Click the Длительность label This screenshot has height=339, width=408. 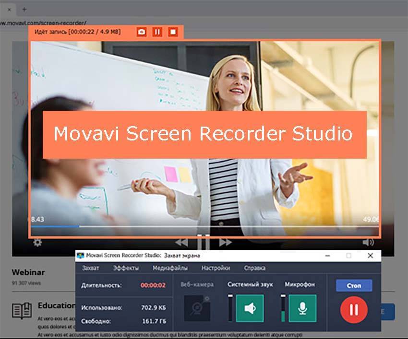101,285
